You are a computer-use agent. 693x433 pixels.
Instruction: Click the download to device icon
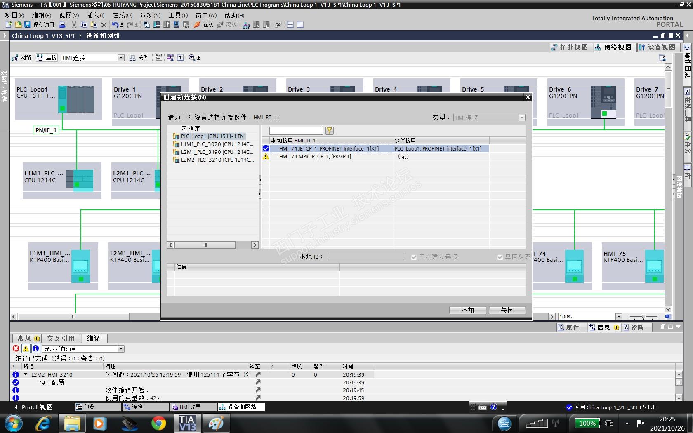[157, 25]
